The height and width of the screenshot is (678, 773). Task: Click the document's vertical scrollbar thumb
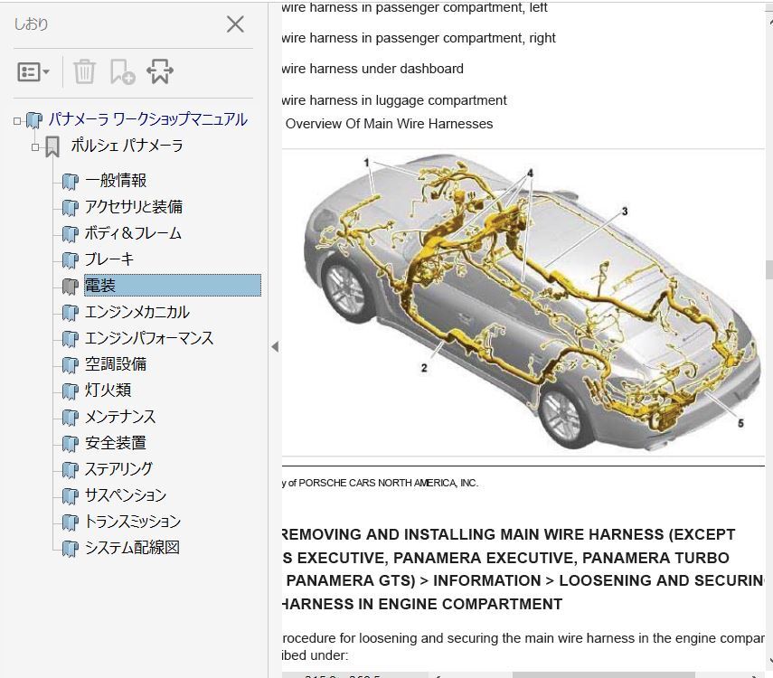click(x=769, y=269)
